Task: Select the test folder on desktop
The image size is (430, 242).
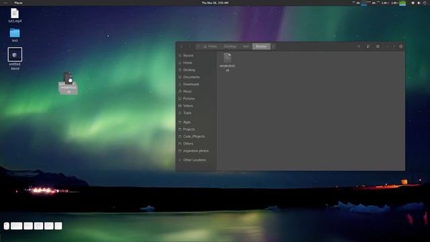Action: pos(15,35)
